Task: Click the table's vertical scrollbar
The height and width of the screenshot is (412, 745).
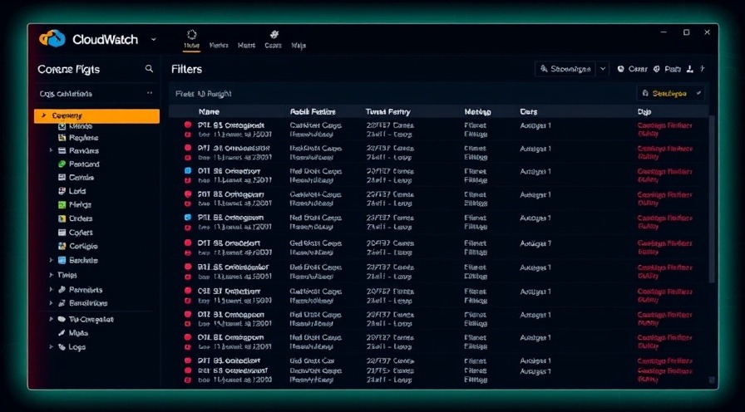Action: coord(711,199)
